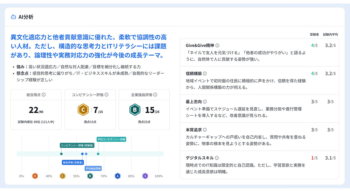Screen dimensions: 350x191
Task: Click the 強み bullet line
Action: (78, 67)
